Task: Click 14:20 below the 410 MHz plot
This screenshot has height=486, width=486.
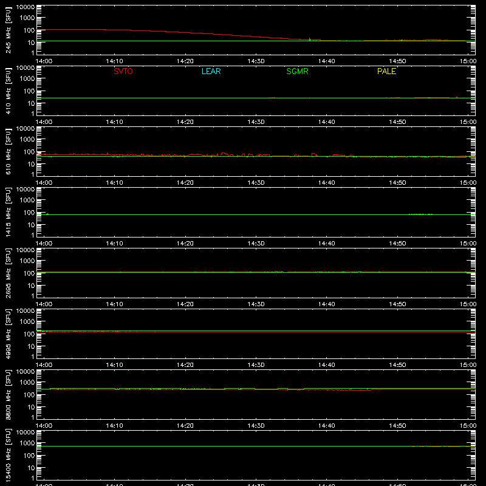Action: coord(185,122)
